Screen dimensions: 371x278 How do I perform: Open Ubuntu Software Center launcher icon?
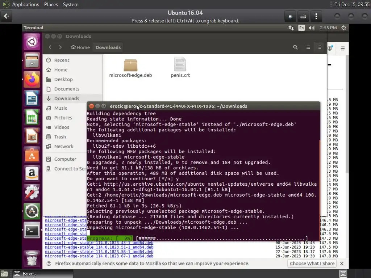[x=32, y=155]
